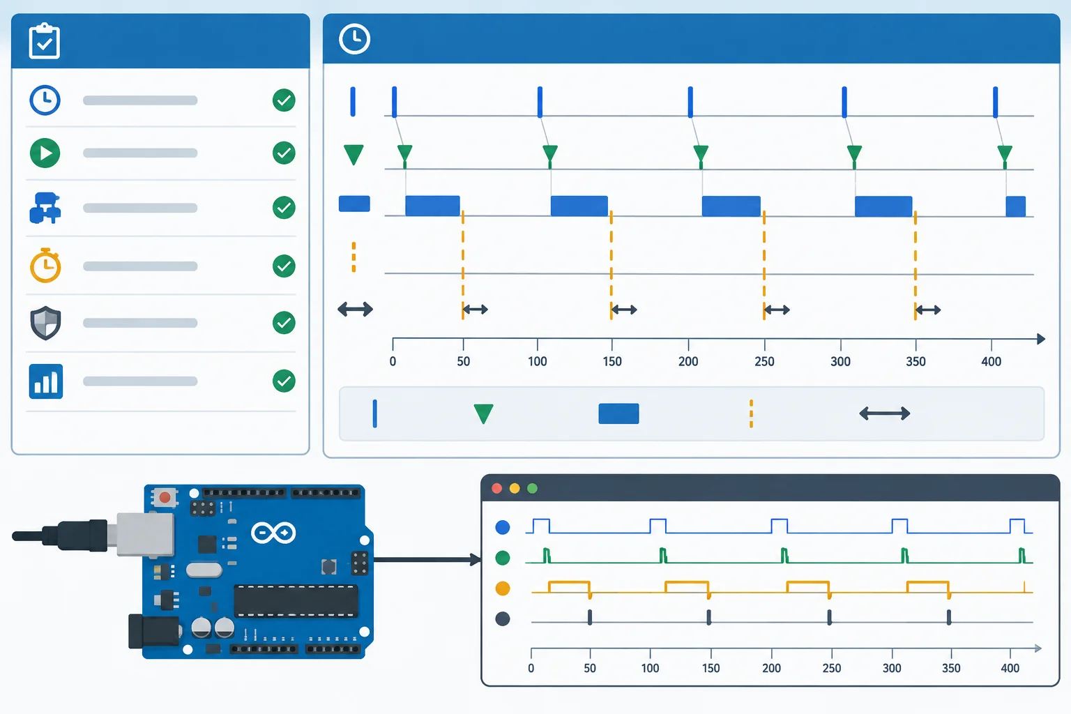Toggle the checkmark in the orange stopwatch row
This screenshot has width=1071, height=714.
pos(284,266)
